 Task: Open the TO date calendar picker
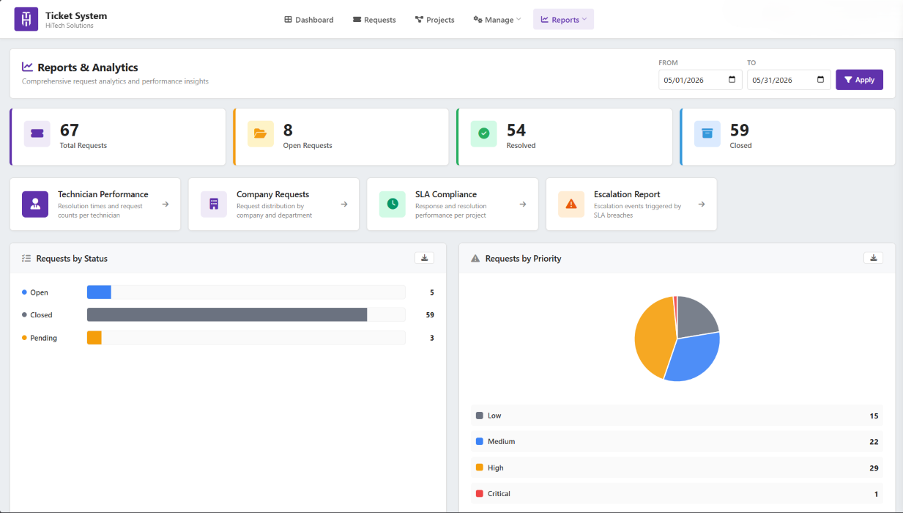pos(820,80)
